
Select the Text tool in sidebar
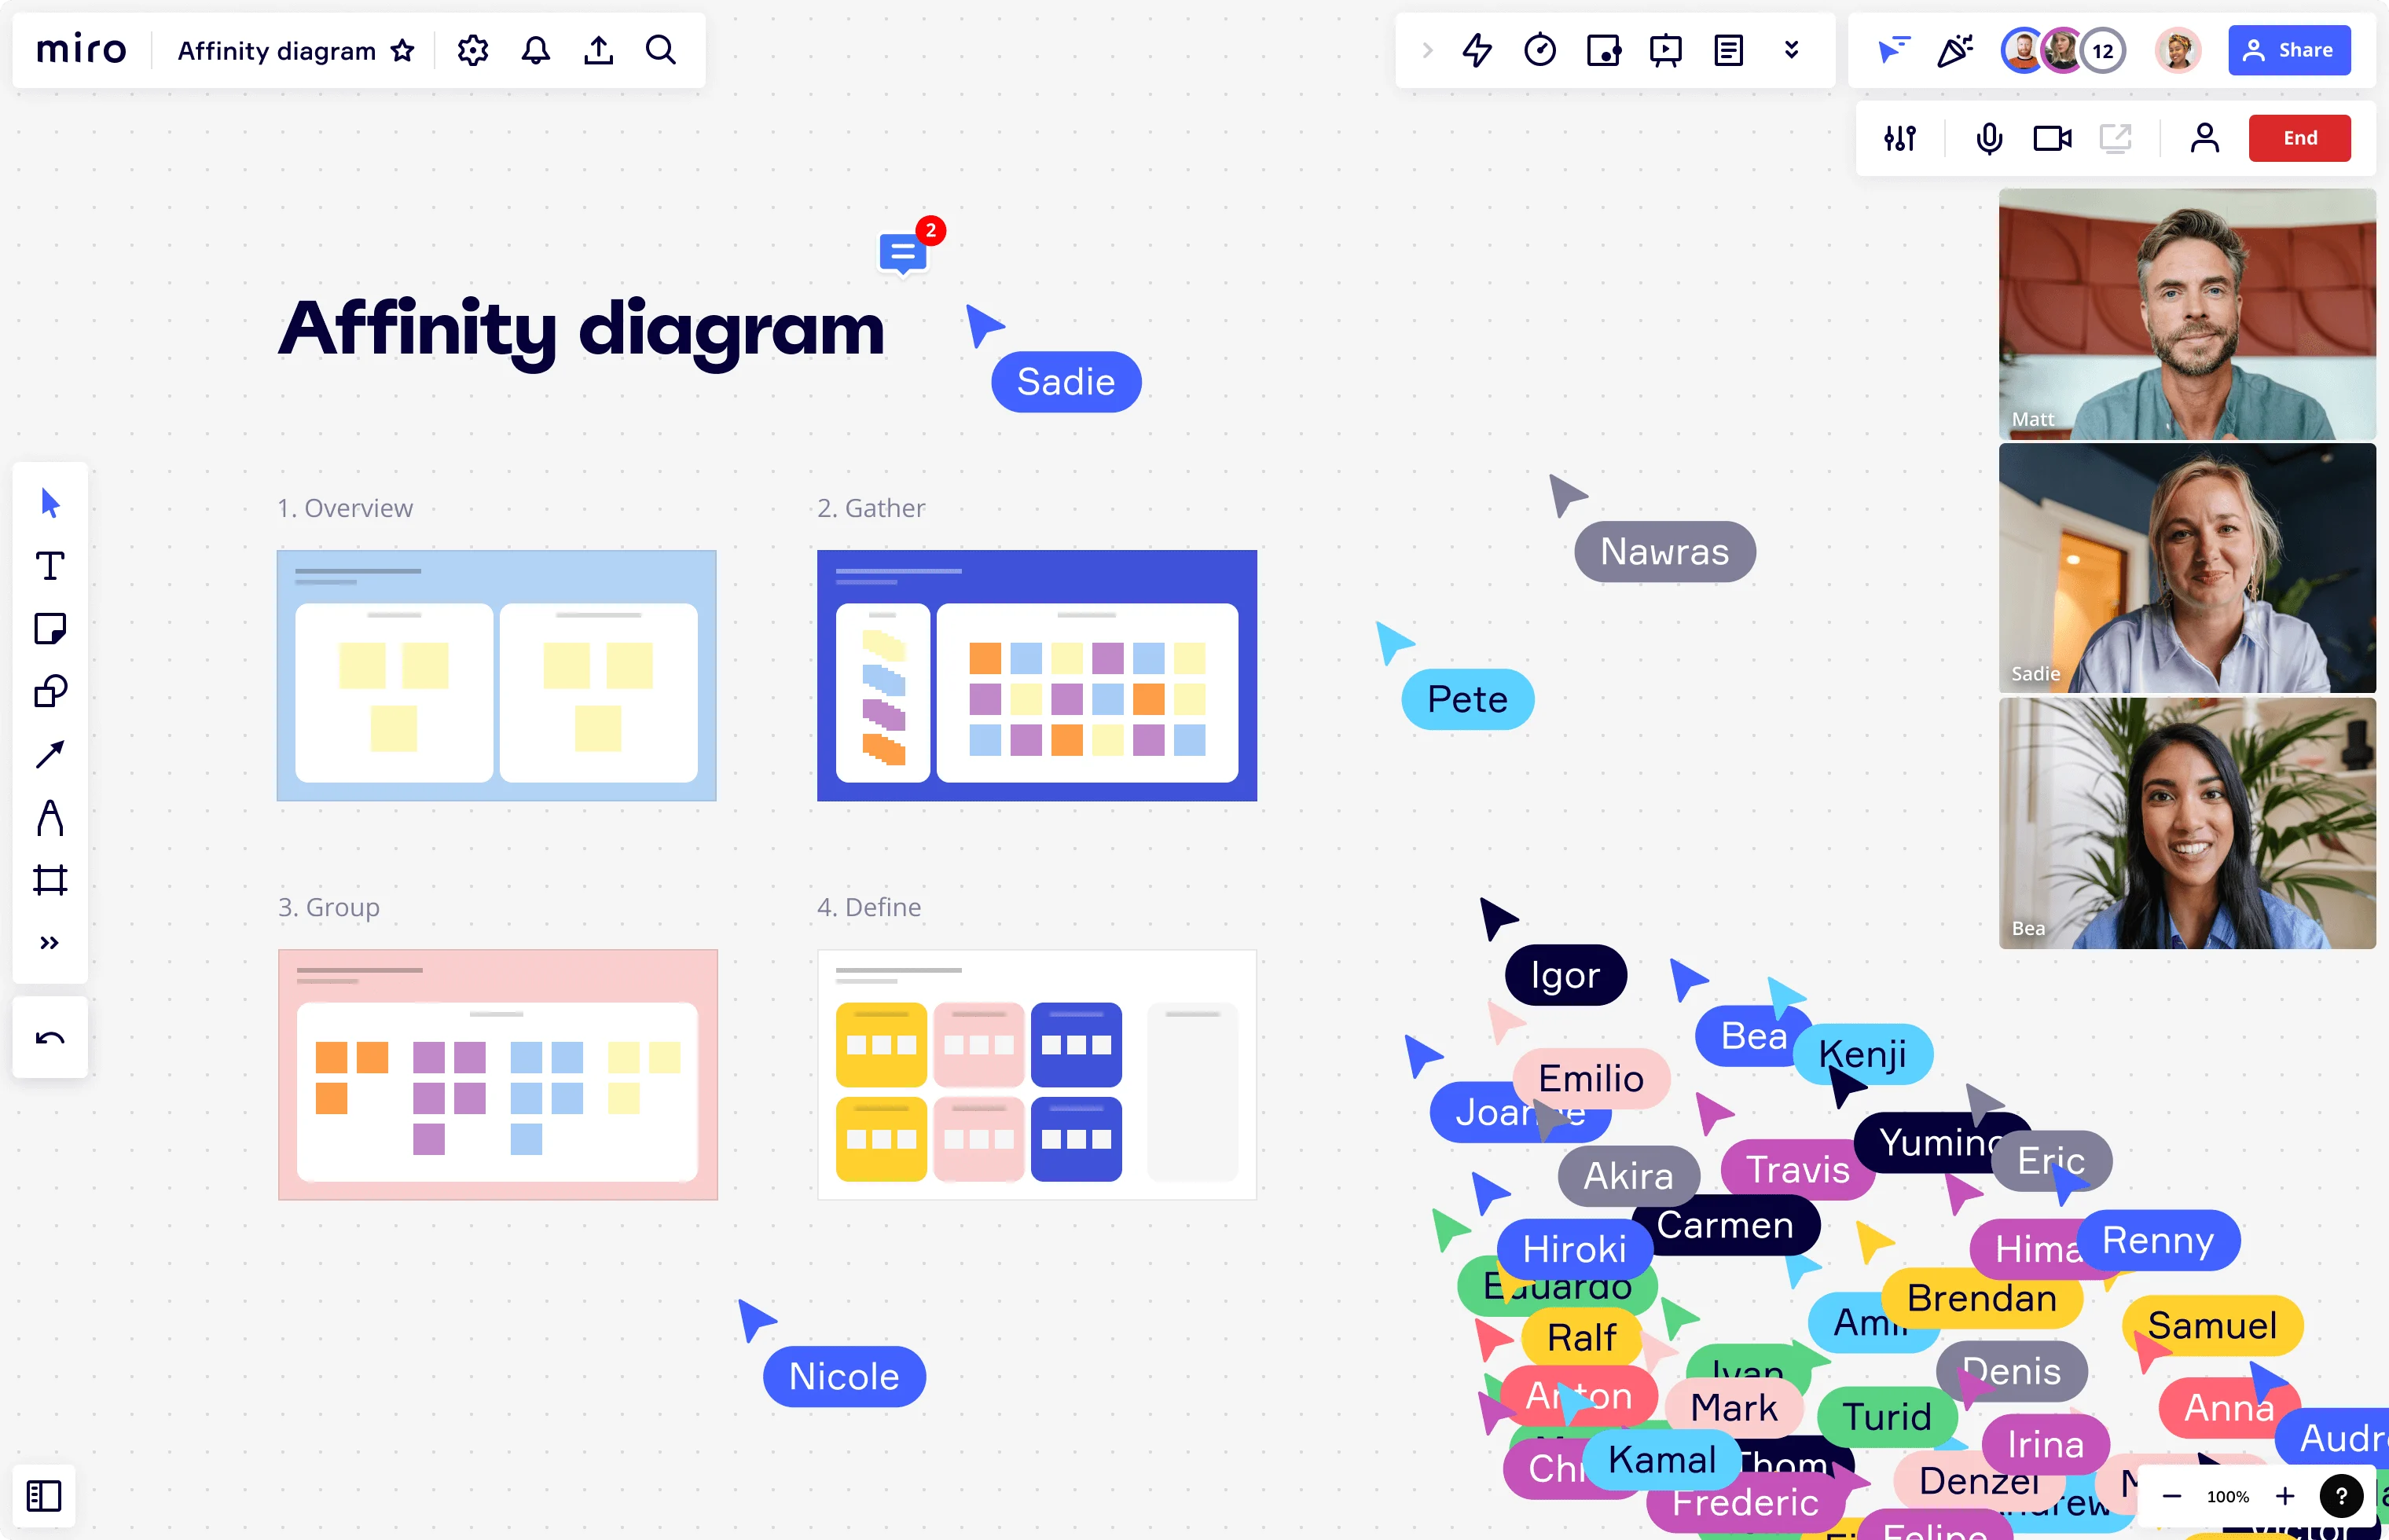click(x=50, y=567)
